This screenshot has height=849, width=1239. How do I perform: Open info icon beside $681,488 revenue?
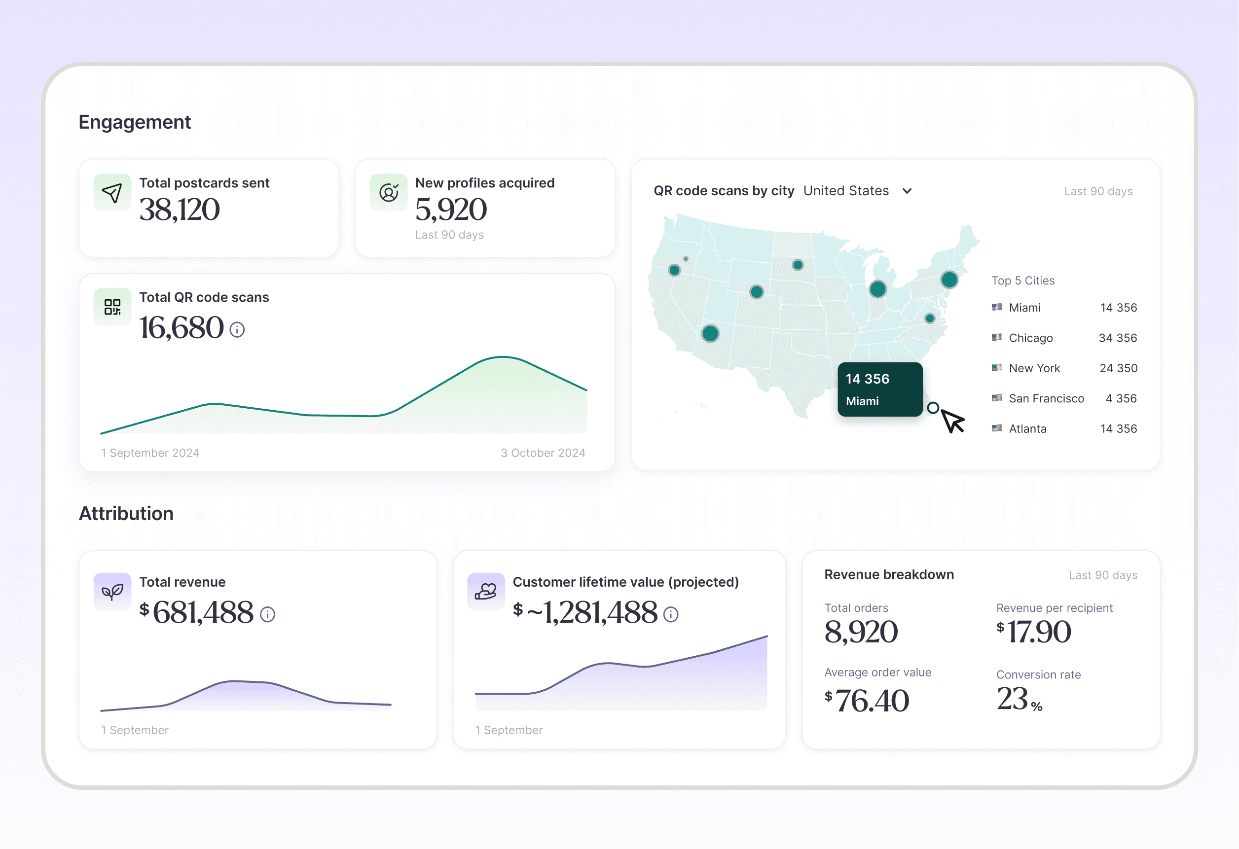tap(268, 614)
